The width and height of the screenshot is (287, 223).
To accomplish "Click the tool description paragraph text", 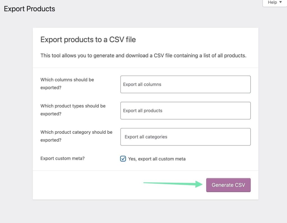I will [x=143, y=55].
